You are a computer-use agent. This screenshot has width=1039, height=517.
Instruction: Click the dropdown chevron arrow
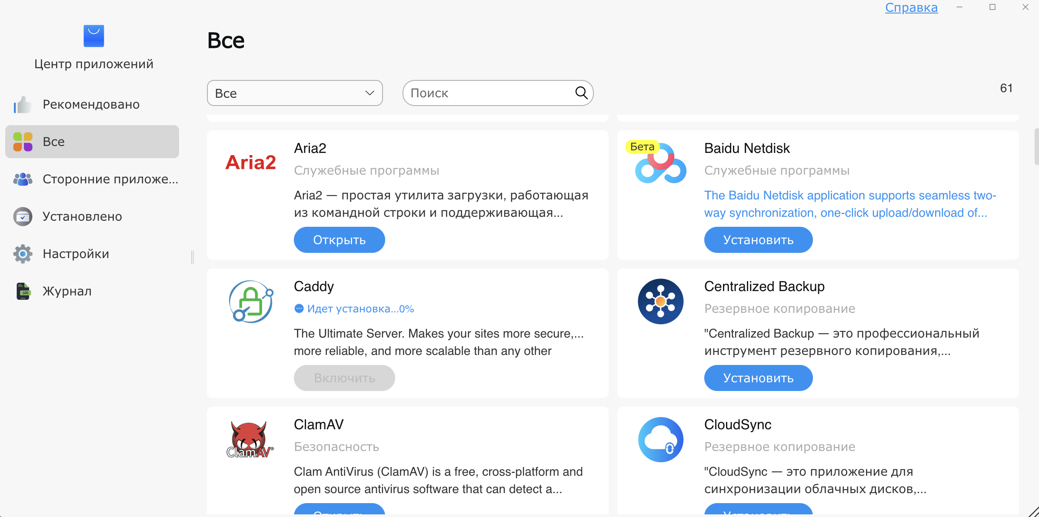point(370,93)
